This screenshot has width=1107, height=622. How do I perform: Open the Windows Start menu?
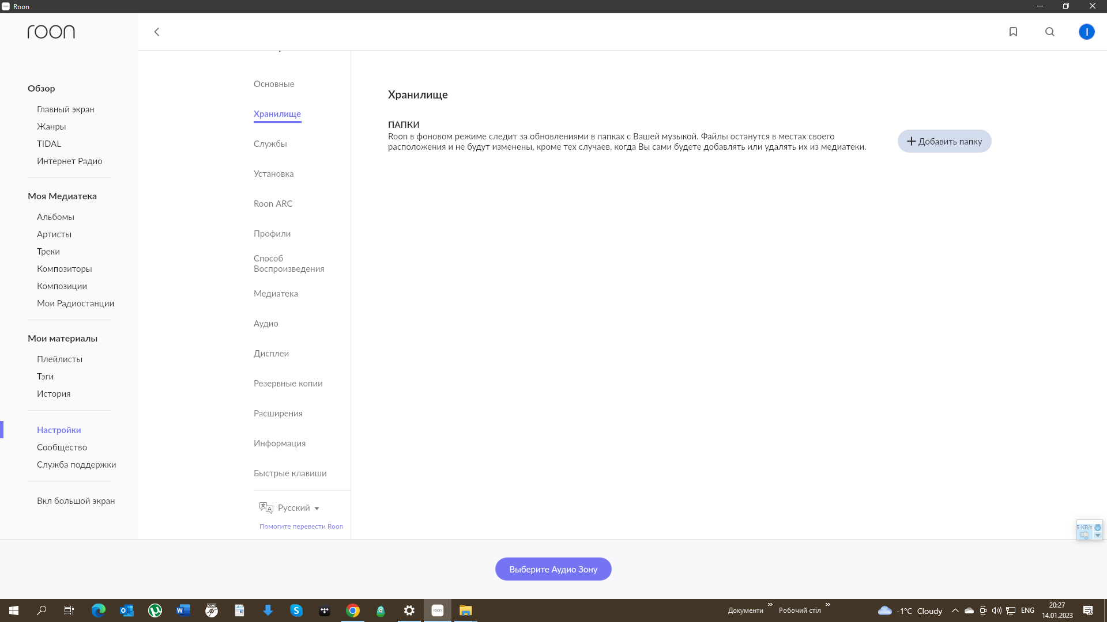tap(14, 610)
